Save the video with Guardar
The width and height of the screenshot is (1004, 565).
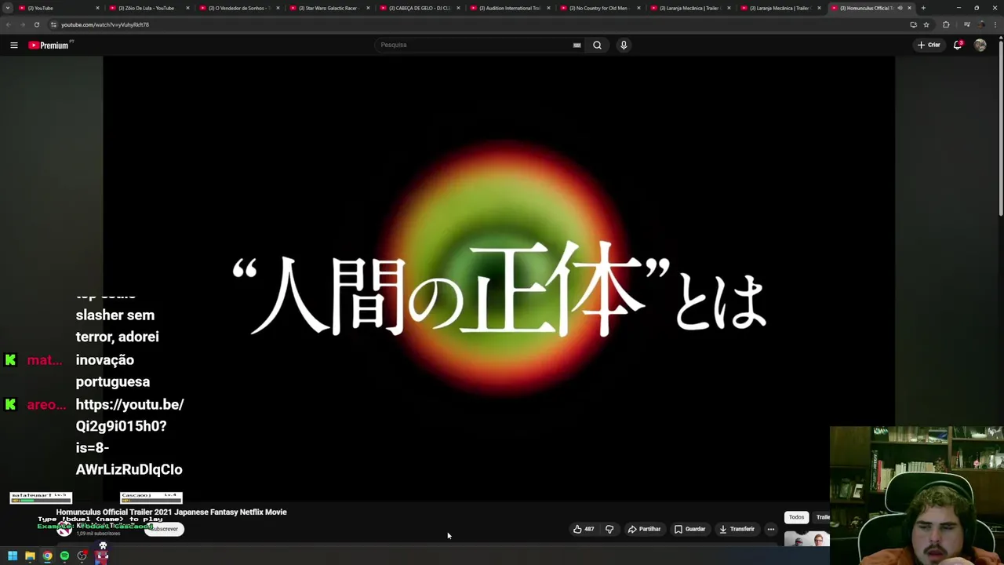click(689, 529)
